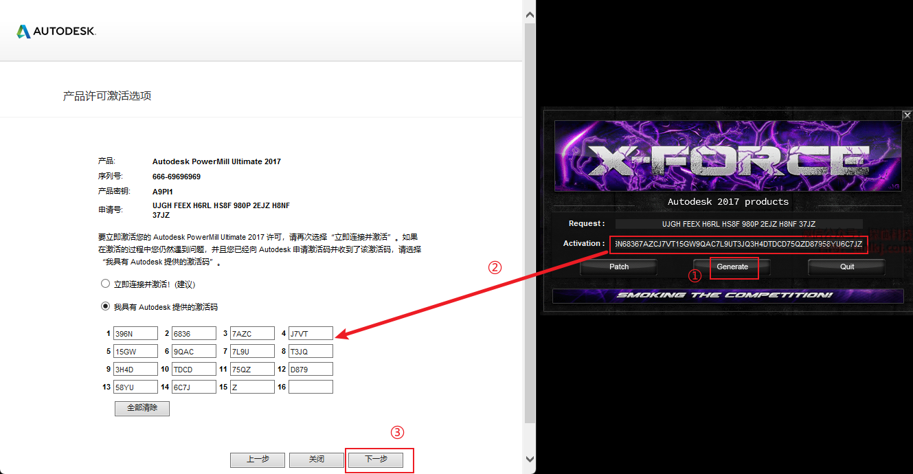The width and height of the screenshot is (913, 474).
Task: Click the empty activation code field 16
Action: point(311,387)
